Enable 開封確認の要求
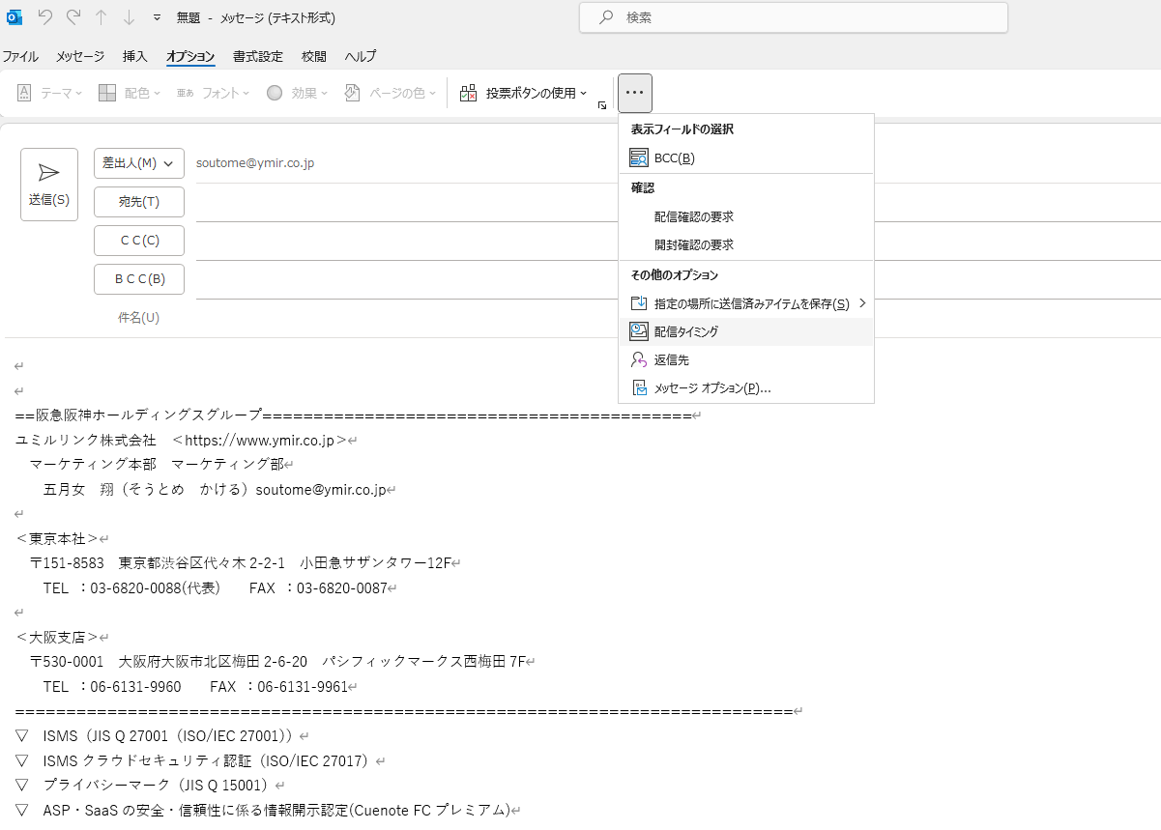Image resolution: width=1161 pixels, height=830 pixels. coord(746,244)
